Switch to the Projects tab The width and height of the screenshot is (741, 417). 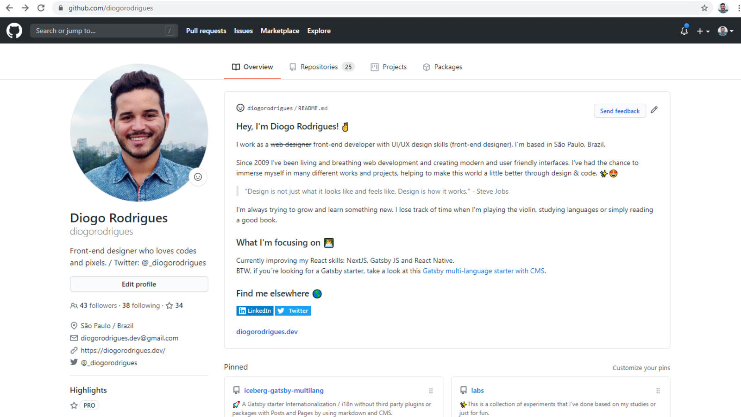(389, 67)
